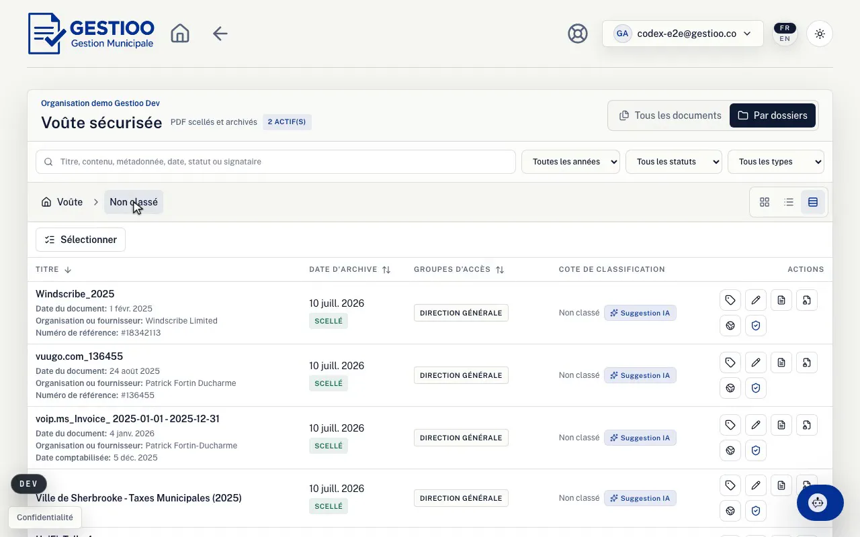The width and height of the screenshot is (860, 537).
Task: Open the help lifebuoy icon
Action: click(578, 34)
